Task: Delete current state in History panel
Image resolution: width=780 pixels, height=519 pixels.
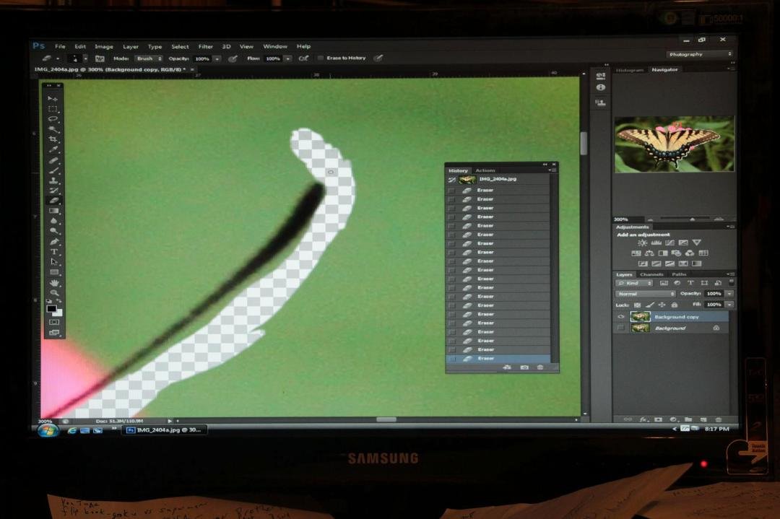Action: click(539, 367)
